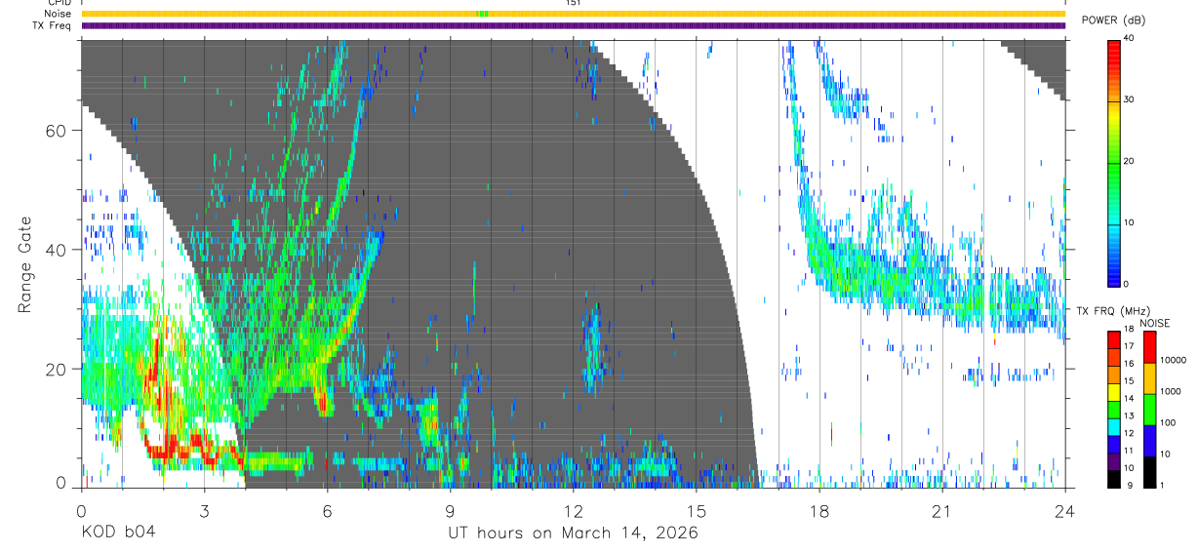The width and height of the screenshot is (1198, 553).
Task: Click the '11' label on the TX FRQ scale
Action: click(x=1130, y=452)
